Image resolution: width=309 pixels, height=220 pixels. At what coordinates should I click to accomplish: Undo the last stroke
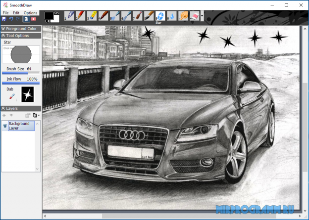point(11,19)
